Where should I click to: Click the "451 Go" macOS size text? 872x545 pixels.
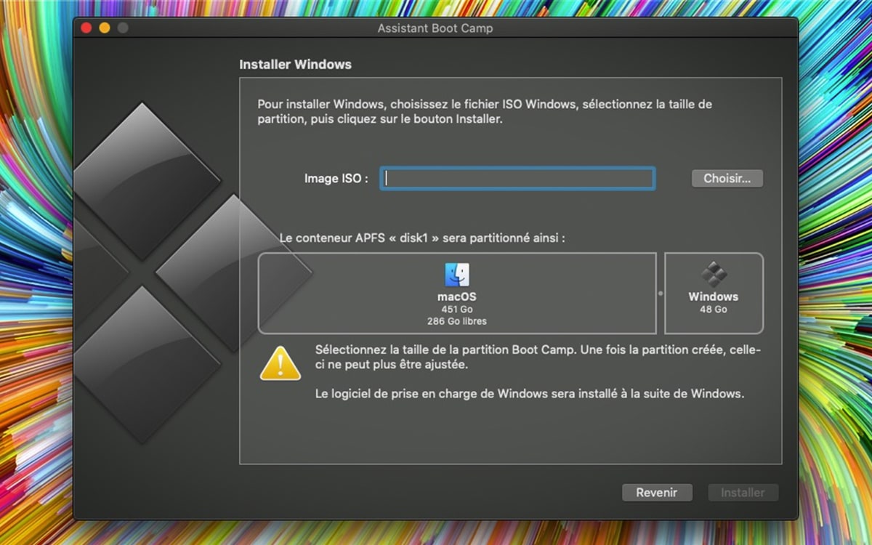pos(457,310)
